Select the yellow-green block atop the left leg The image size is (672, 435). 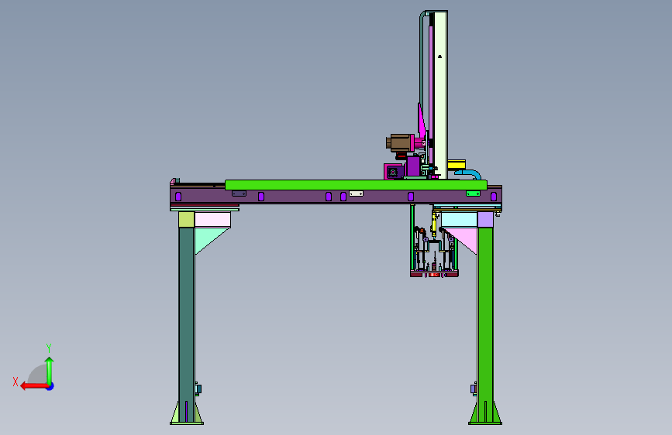(x=187, y=219)
